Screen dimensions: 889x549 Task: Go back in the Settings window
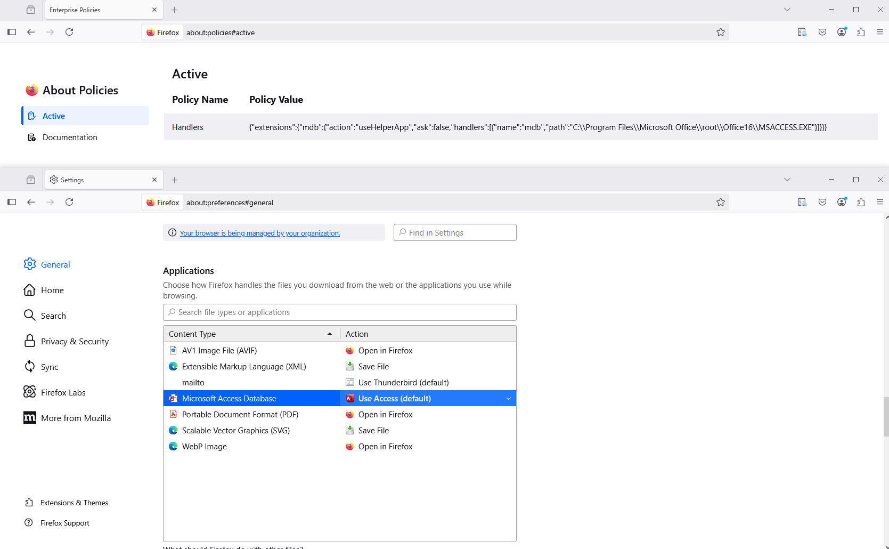pyautogui.click(x=31, y=202)
